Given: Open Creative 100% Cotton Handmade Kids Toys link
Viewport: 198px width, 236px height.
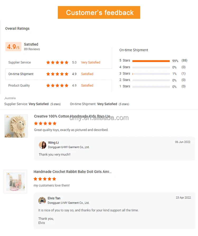Looking at the screenshot, I should click(72, 116).
